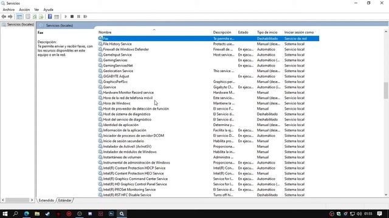389x218 pixels.
Task: Select Intel(R) Content Protection HDCP Service
Action: [x=208, y=168]
